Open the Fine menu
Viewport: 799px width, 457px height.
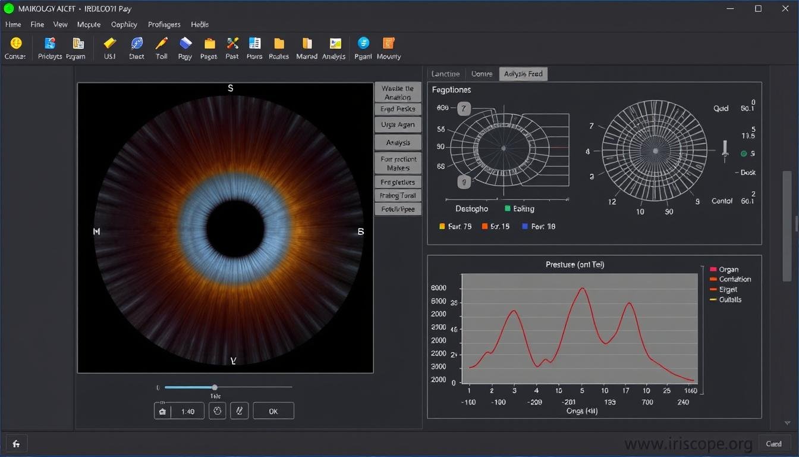(x=37, y=24)
